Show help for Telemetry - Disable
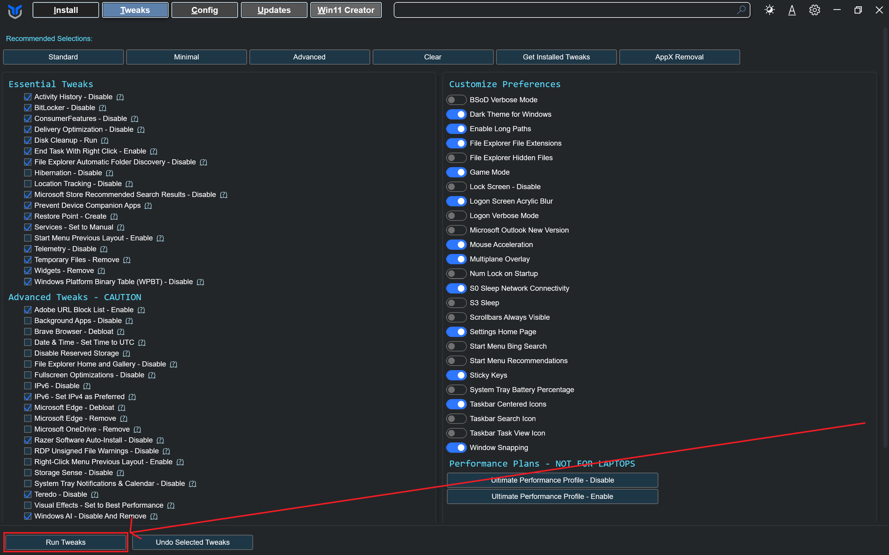Image resolution: width=889 pixels, height=555 pixels. tap(104, 249)
